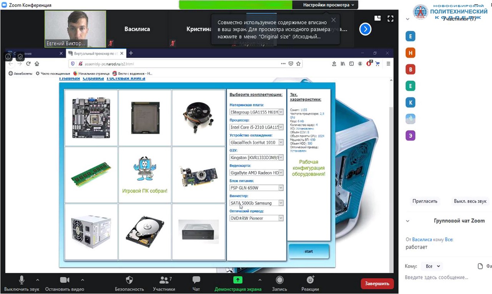Open the Гостевая книга link

(126, 78)
